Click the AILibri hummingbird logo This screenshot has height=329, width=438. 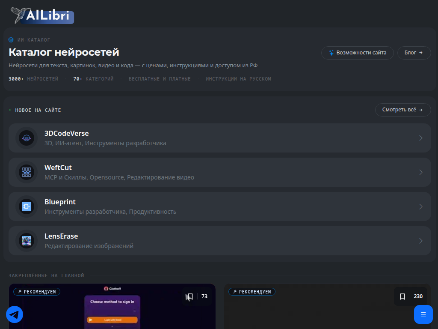click(42, 15)
